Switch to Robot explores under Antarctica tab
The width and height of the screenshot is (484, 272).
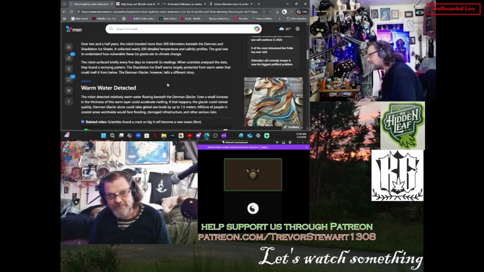click(91, 4)
